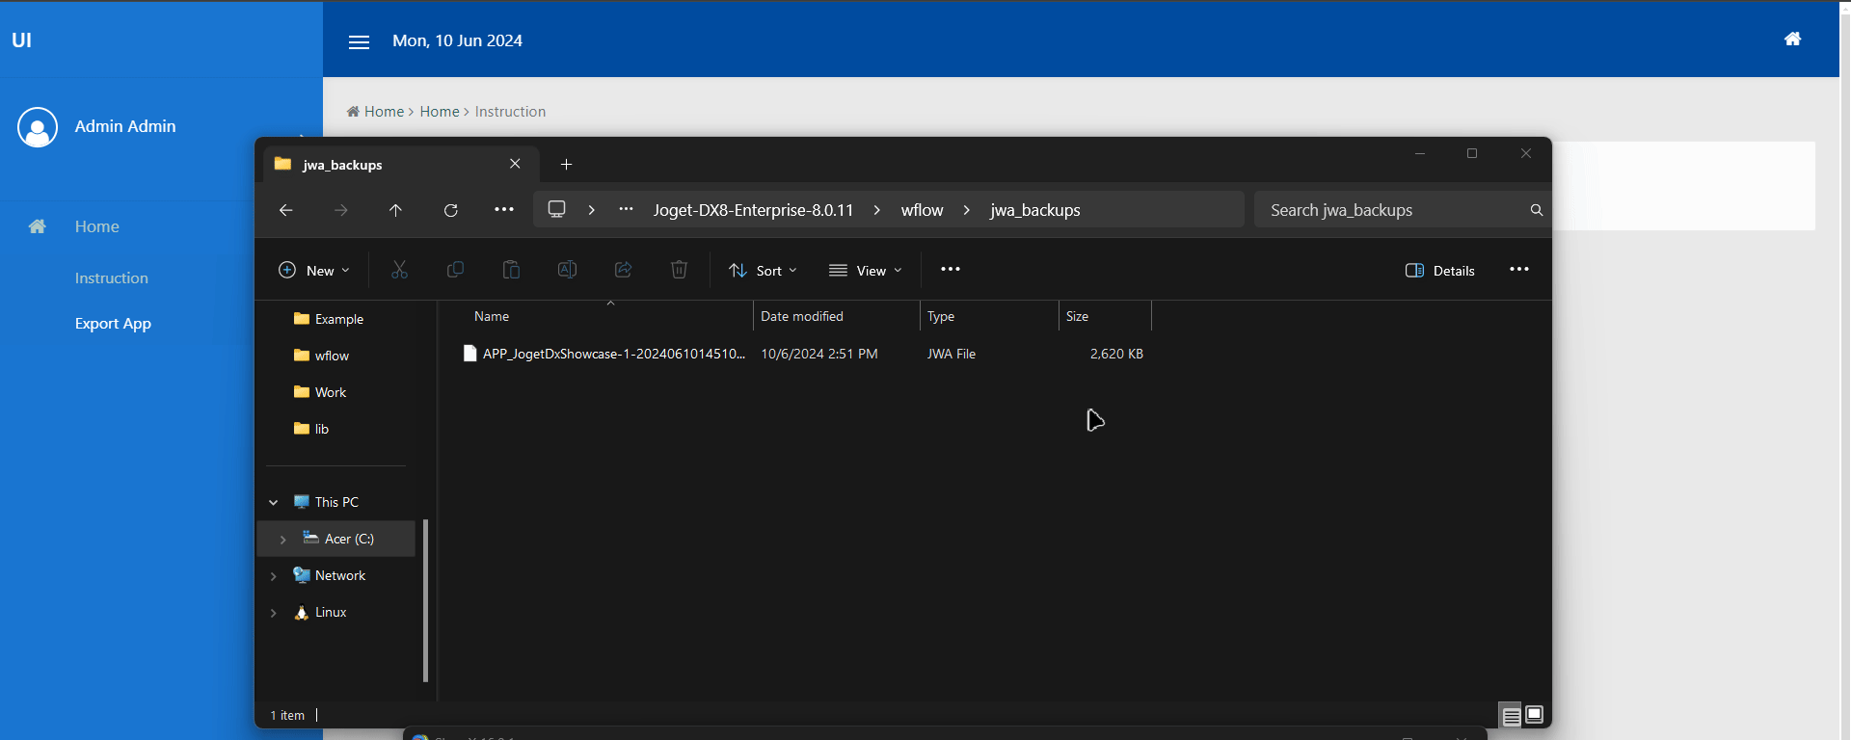Switch to large thumbnails view icon
Viewport: 1851px width, 740px height.
click(x=1535, y=715)
